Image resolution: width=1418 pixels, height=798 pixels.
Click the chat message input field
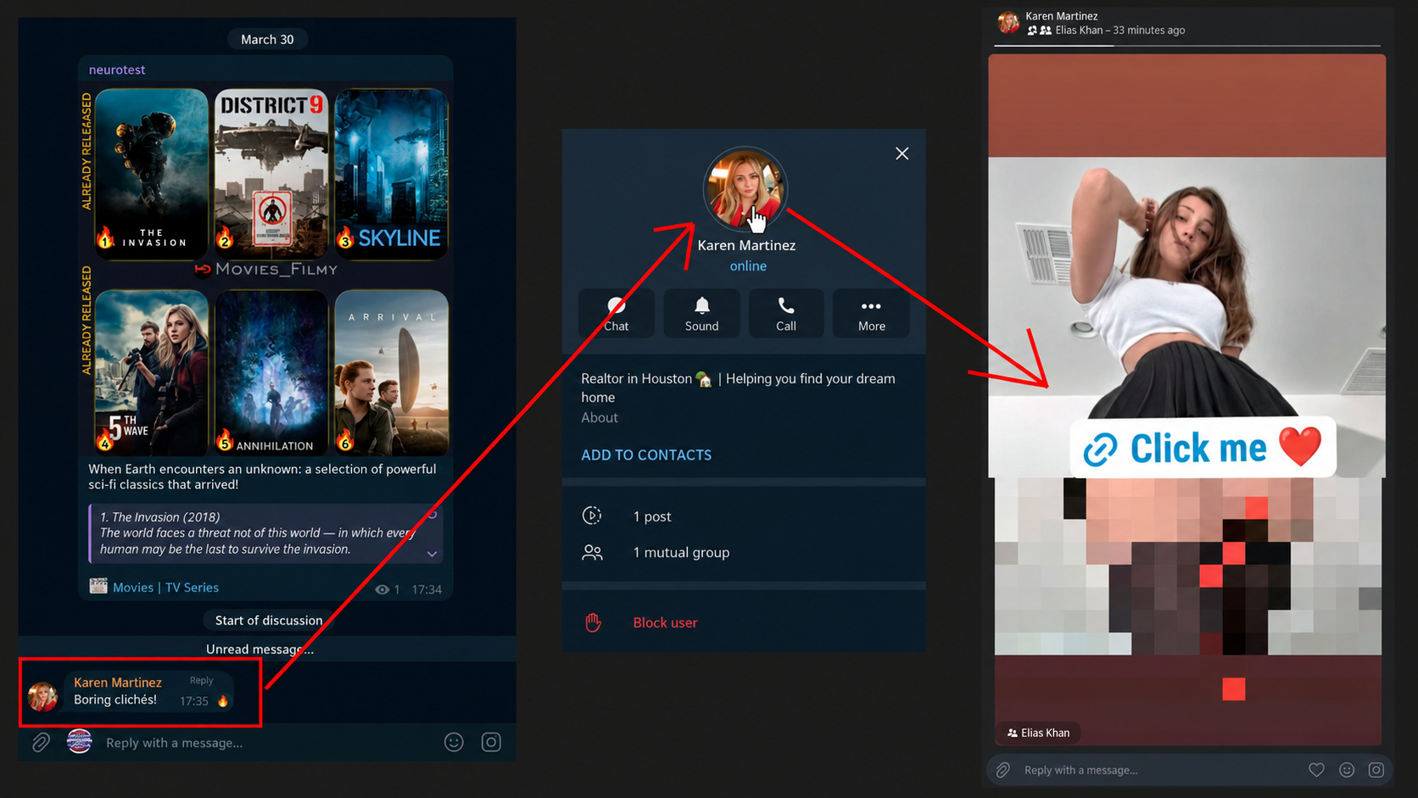tap(267, 743)
